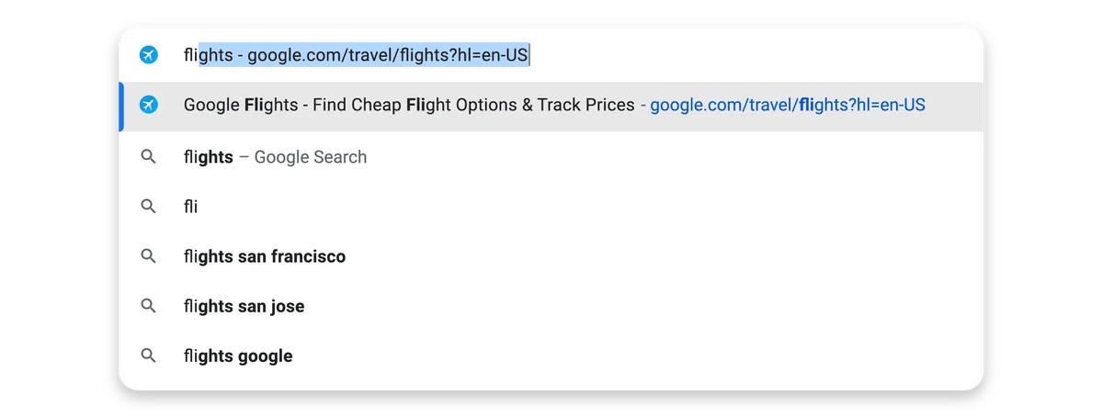Click the "Google Search" label after flights
The image size is (1103, 418).
pos(311,157)
